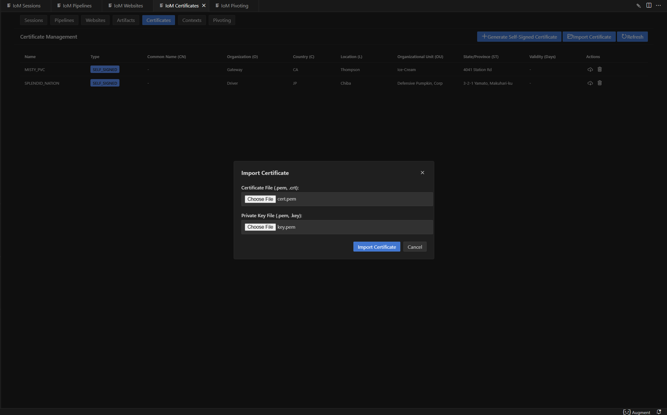667x415 pixels.
Task: Click the notification bell in status bar
Action: [659, 412]
